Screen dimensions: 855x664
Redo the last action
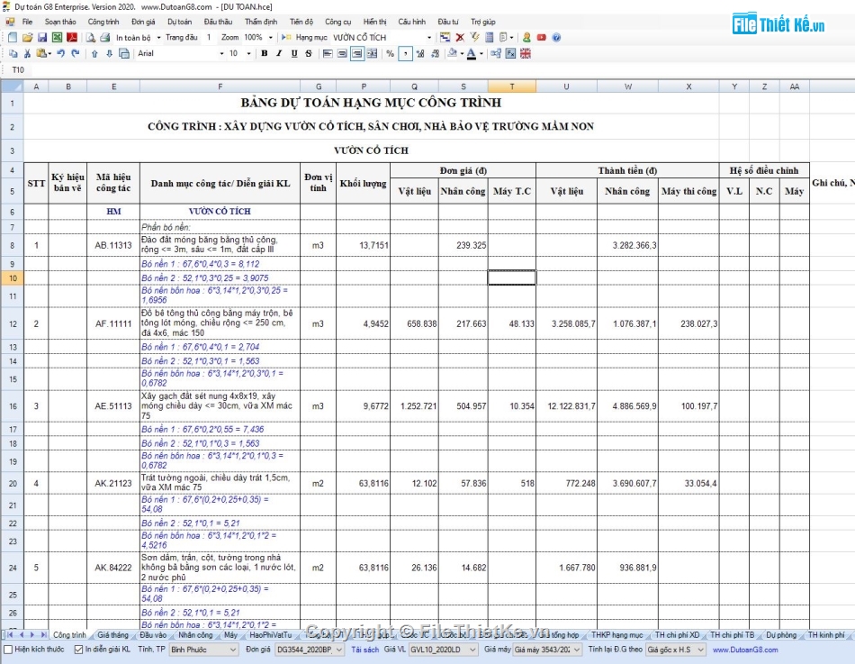76,53
